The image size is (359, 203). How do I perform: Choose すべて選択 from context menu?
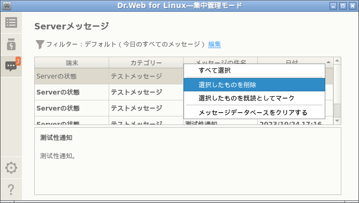pyautogui.click(x=254, y=71)
